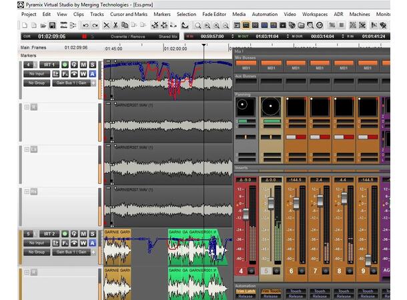This screenshot has width=407, height=300.
Task: Open Gain Bus 1 selector on track IRT 1
Action: click(x=71, y=83)
